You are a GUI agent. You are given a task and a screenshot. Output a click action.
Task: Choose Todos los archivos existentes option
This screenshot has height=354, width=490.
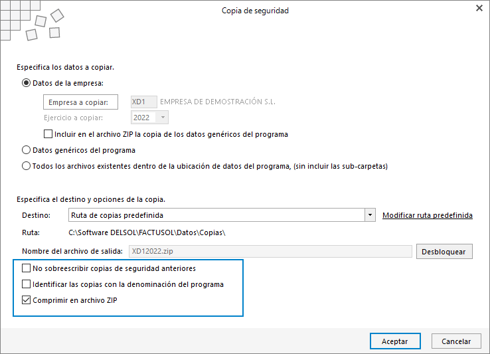[27, 166]
